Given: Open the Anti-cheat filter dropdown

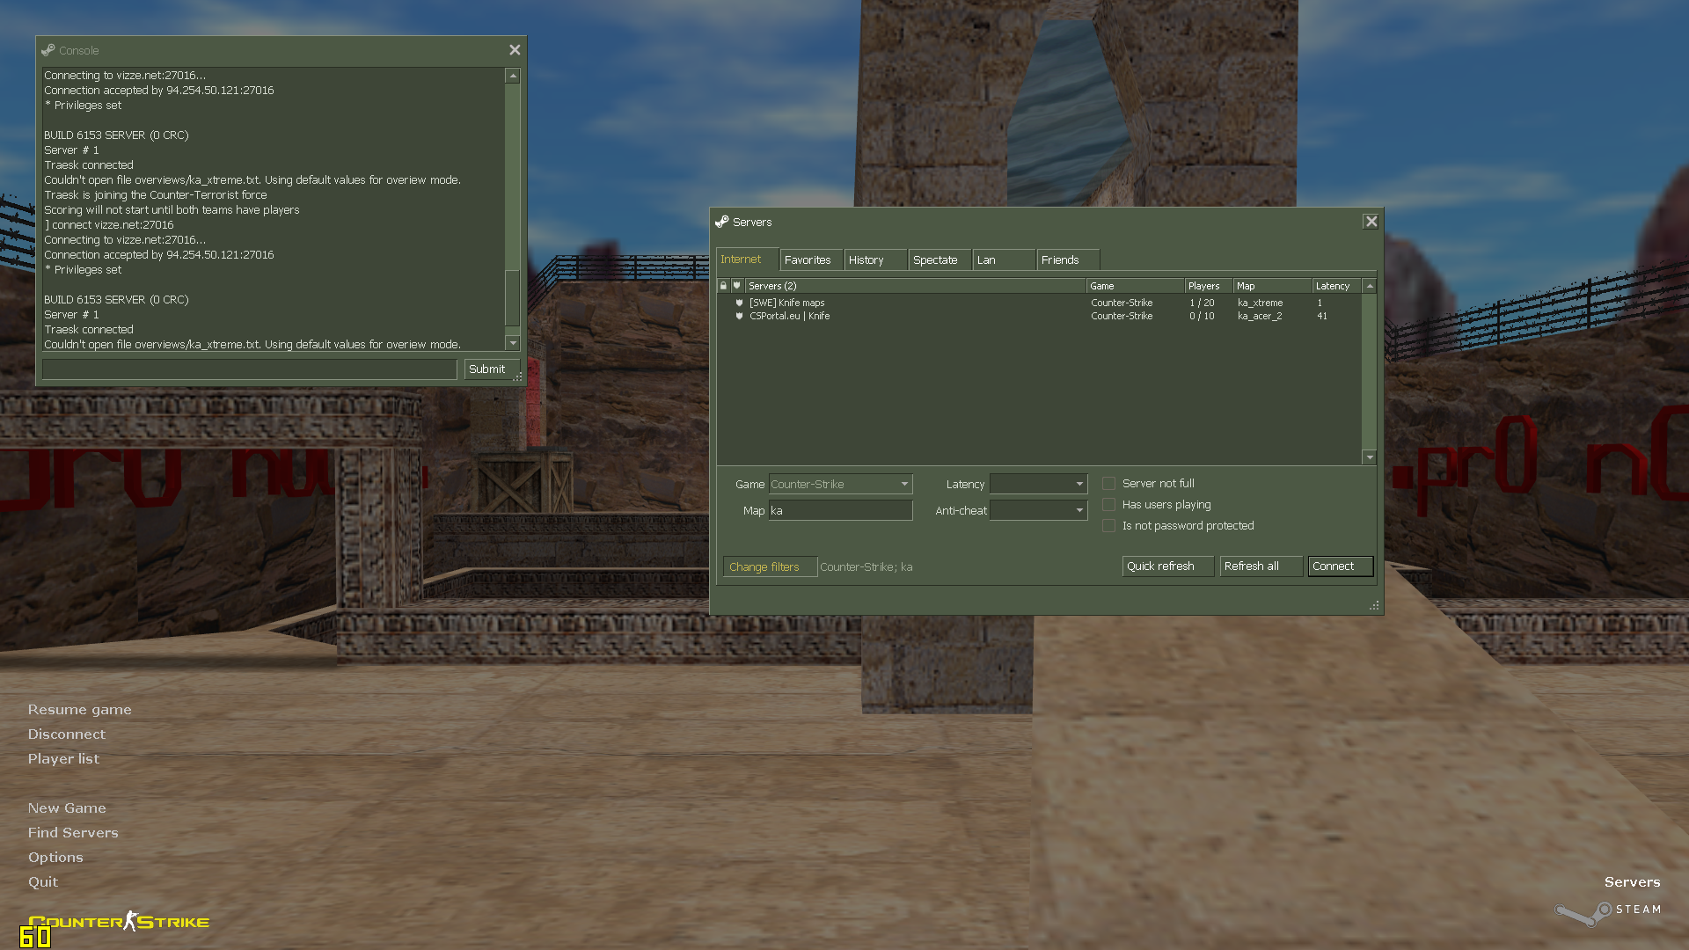Looking at the screenshot, I should [1039, 511].
